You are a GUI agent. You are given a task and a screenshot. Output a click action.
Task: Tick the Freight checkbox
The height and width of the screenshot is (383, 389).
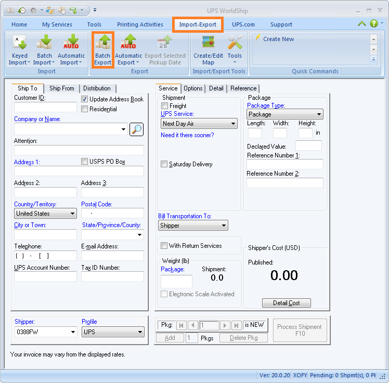[164, 106]
